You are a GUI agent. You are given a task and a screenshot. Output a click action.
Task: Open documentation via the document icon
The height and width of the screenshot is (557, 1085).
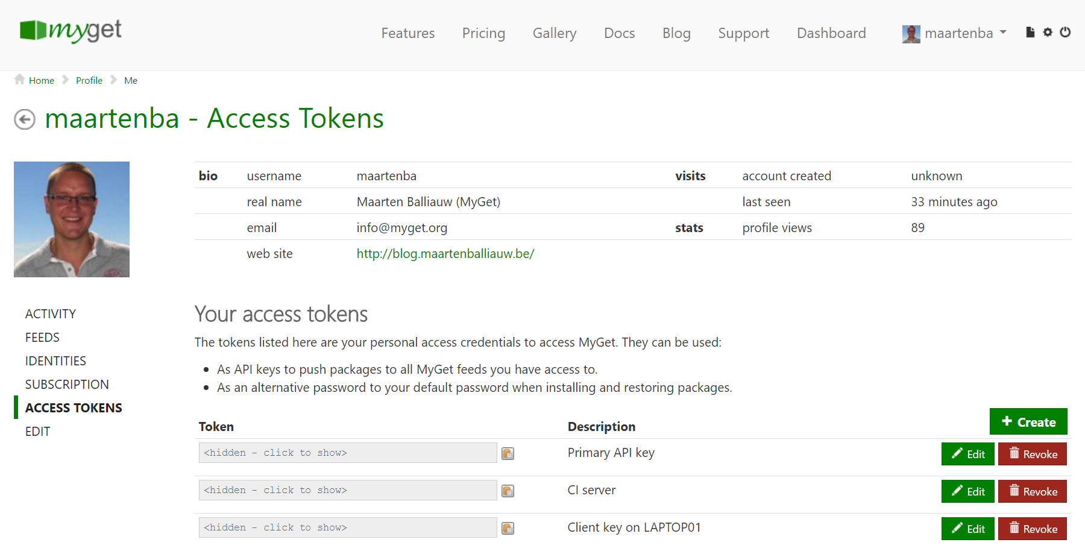coord(1030,33)
